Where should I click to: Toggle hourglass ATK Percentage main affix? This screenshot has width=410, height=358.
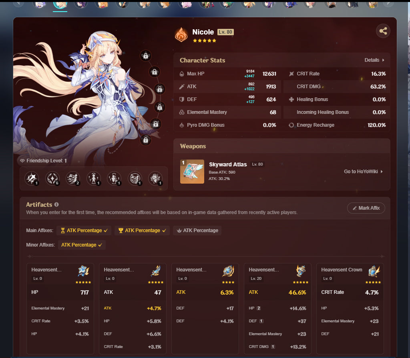[x=84, y=231]
